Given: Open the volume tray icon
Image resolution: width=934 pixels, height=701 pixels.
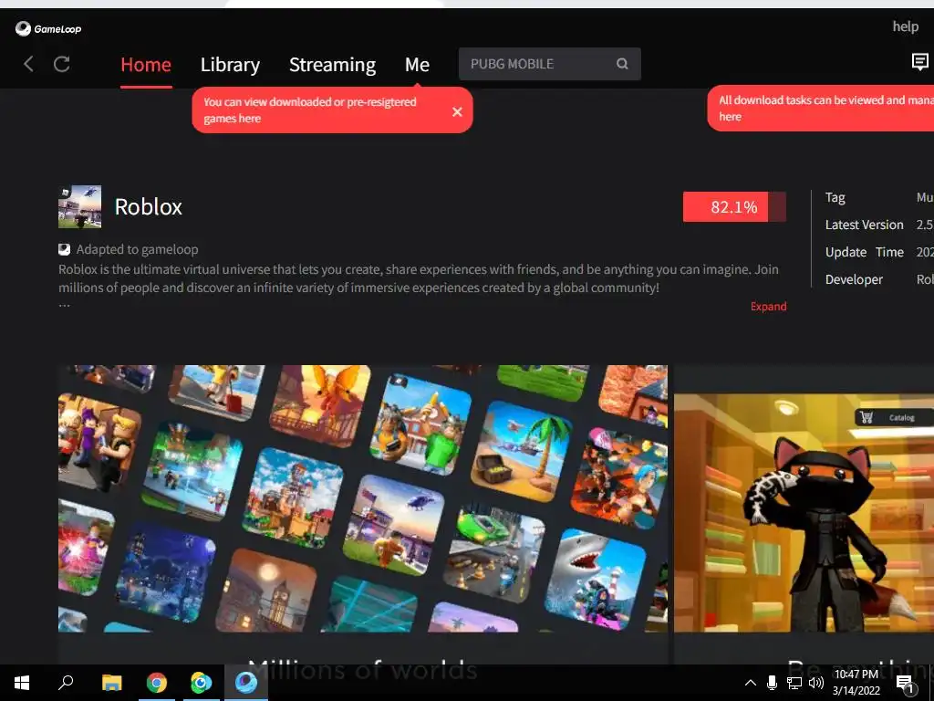Looking at the screenshot, I should pyautogui.click(x=816, y=683).
